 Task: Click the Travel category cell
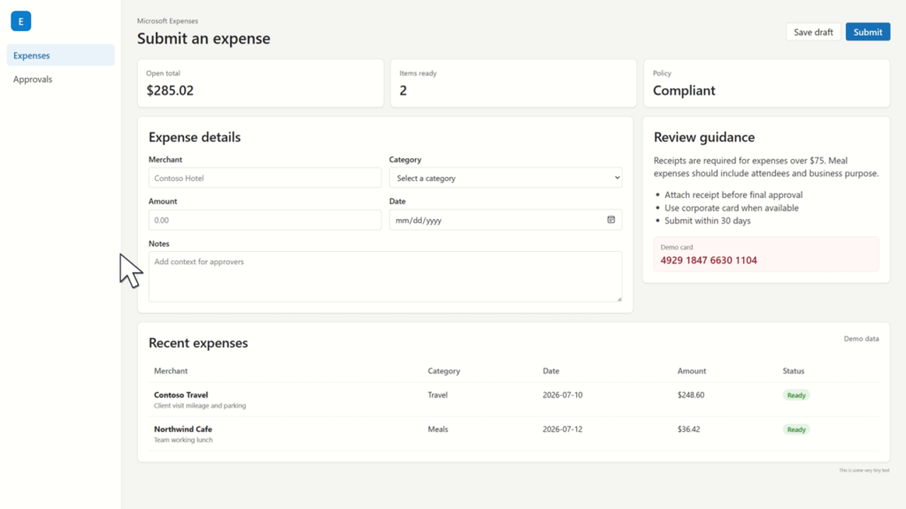pos(437,395)
